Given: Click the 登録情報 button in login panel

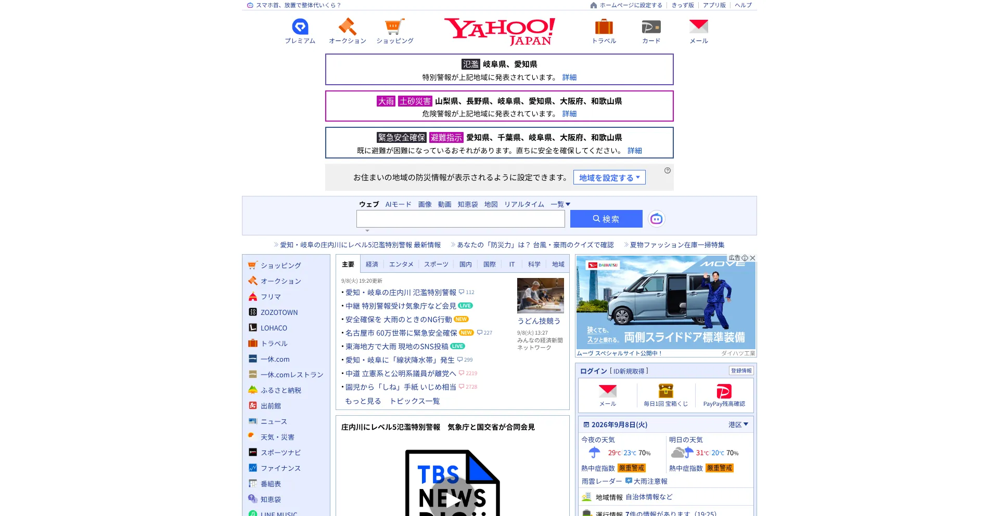Looking at the screenshot, I should (741, 371).
